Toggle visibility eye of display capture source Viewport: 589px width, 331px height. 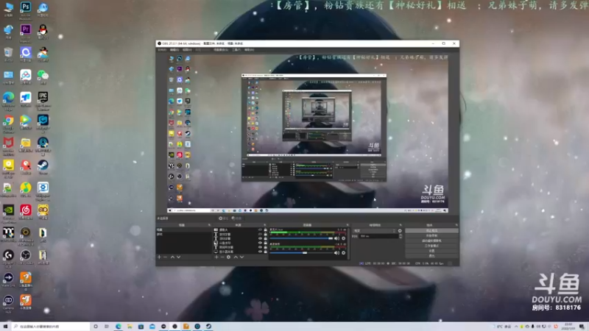pyautogui.click(x=260, y=252)
